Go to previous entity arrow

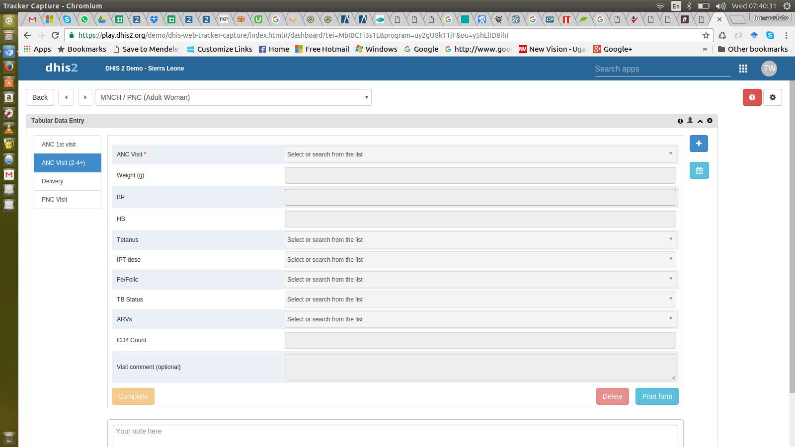pos(66,97)
